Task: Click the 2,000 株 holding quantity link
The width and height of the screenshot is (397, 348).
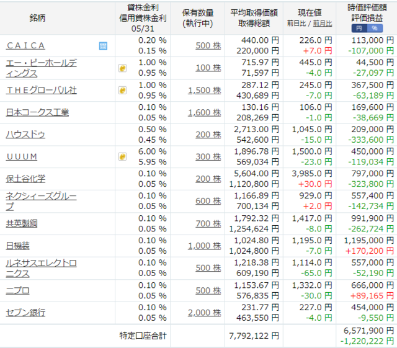Action: click(x=205, y=313)
